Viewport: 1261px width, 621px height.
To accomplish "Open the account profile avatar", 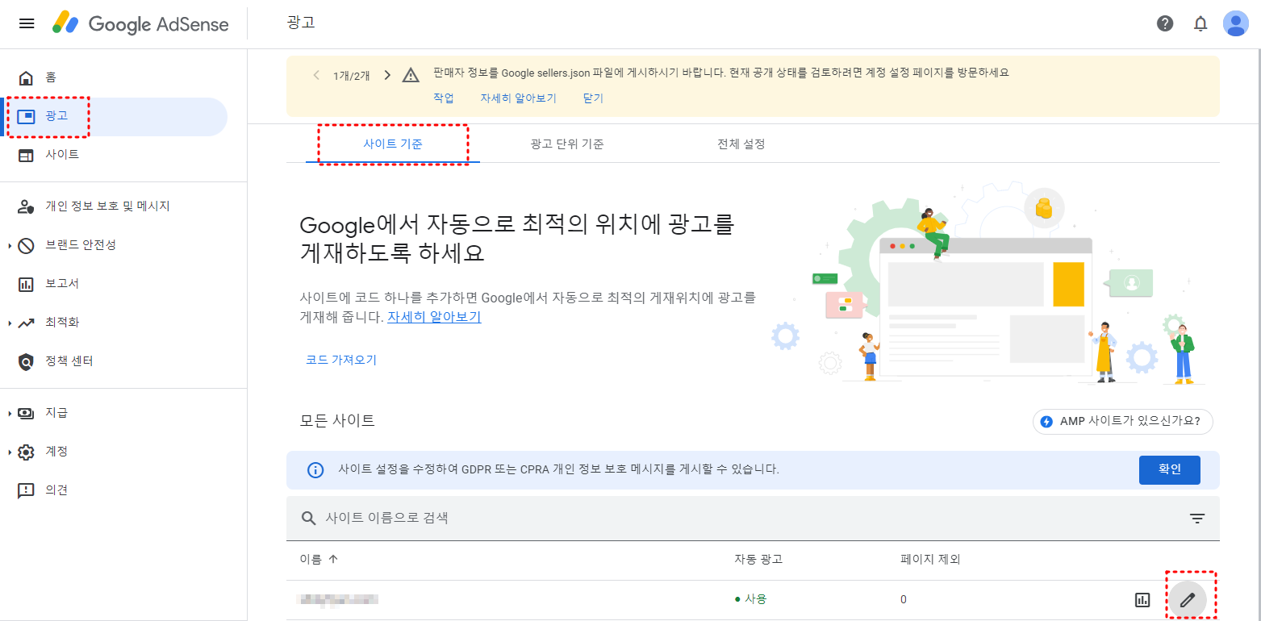I will [x=1236, y=23].
